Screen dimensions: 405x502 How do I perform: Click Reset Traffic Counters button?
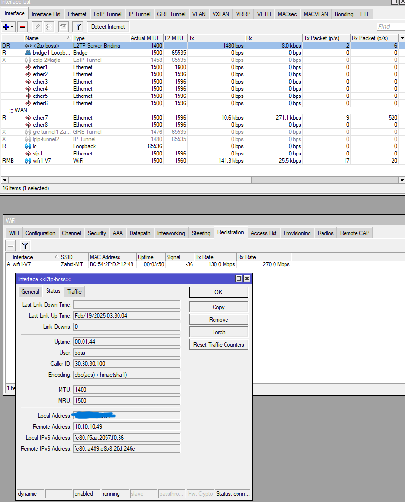pyautogui.click(x=218, y=345)
